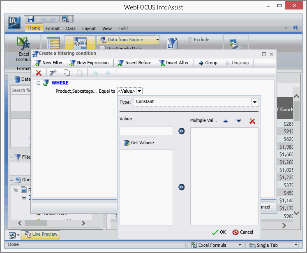Viewport: 307px width, 253px height.
Task: Add value with the upper double-arrow button
Action: click(x=182, y=131)
